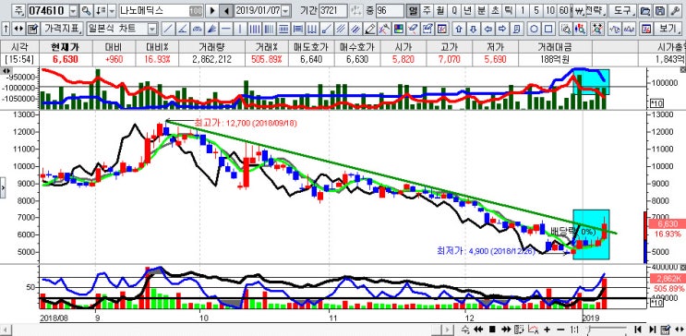Open the 도구 tools dropdown
Screen dimensions: 686x336
click(x=622, y=10)
